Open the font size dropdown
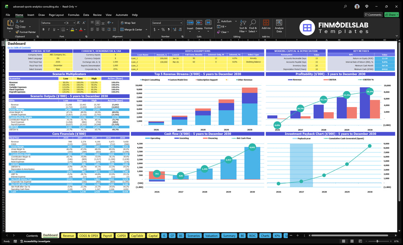 (74, 23)
